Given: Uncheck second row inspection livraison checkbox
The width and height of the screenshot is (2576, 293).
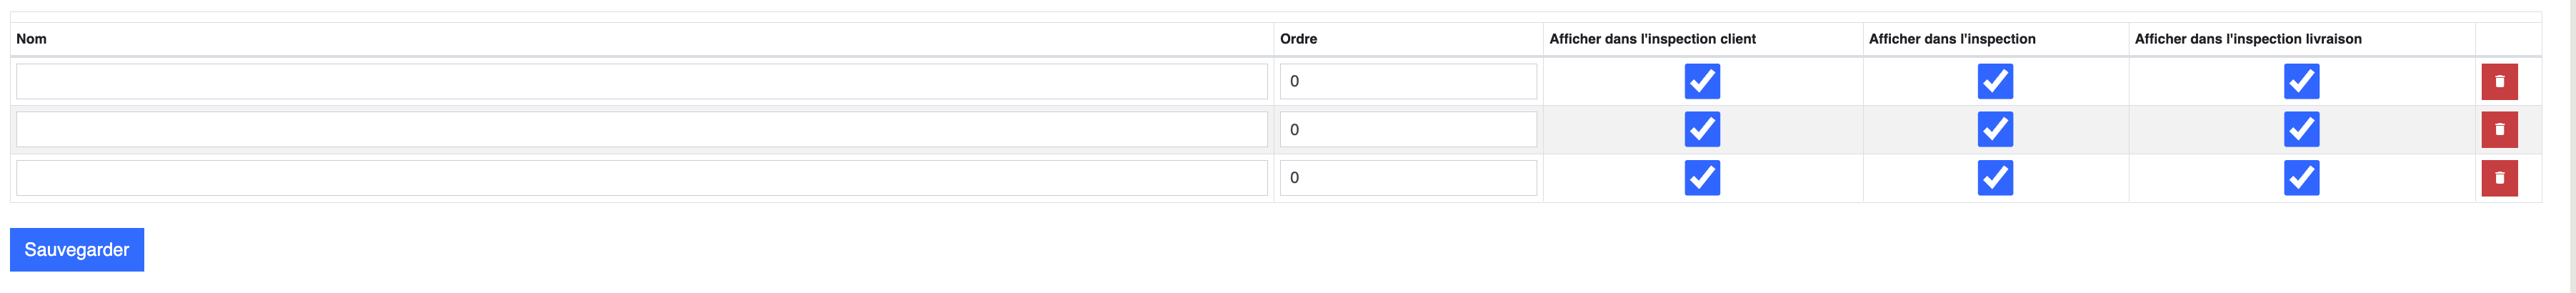Looking at the screenshot, I should (2301, 129).
